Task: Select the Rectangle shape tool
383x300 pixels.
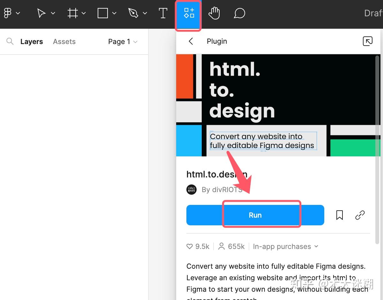Action: (102, 13)
